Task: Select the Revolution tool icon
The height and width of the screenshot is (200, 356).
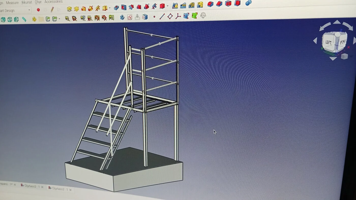Action: tap(76, 9)
